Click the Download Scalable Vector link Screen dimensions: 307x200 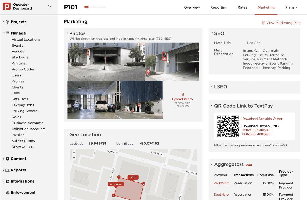(x=262, y=119)
